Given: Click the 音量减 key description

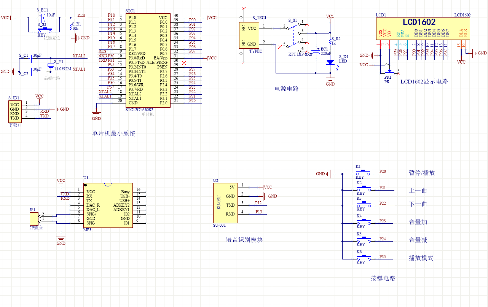Looking at the screenshot, I should [x=418, y=240].
